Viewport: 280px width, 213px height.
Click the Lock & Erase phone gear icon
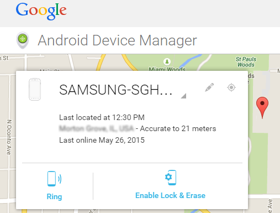click(x=171, y=178)
